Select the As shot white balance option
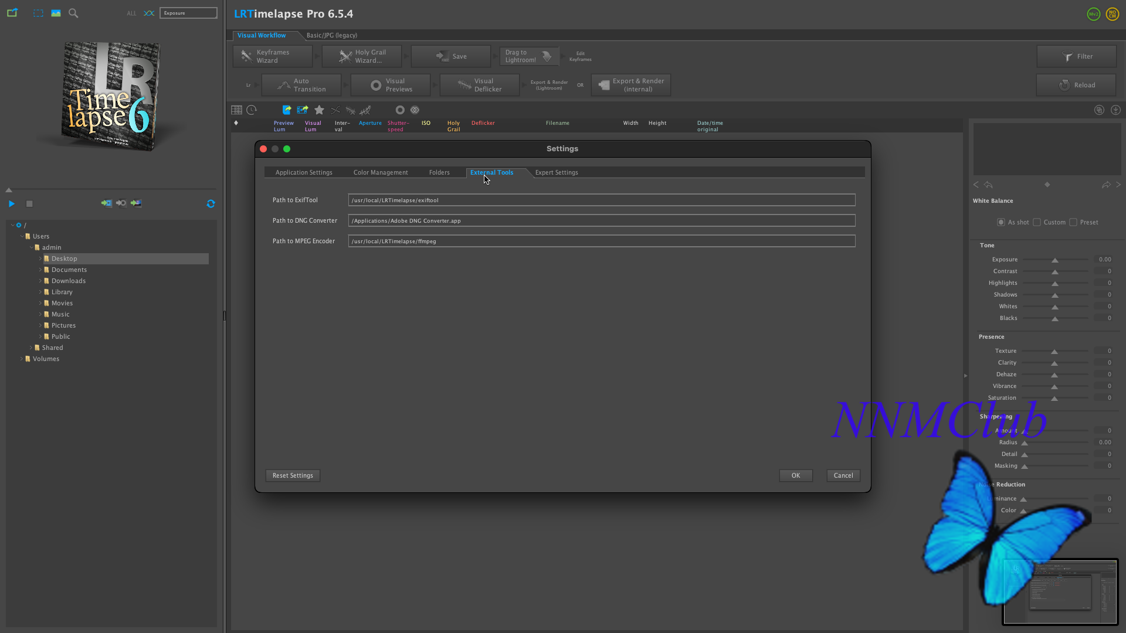Image resolution: width=1126 pixels, height=633 pixels. click(x=1000, y=222)
